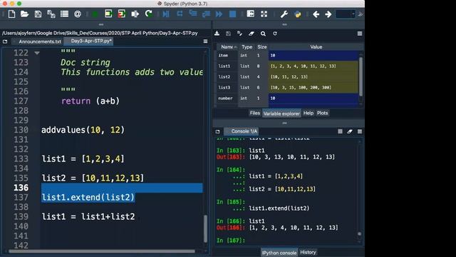This screenshot has width=456, height=257.
Task: Save data as icon in Variable explorer
Action: click(x=239, y=34)
